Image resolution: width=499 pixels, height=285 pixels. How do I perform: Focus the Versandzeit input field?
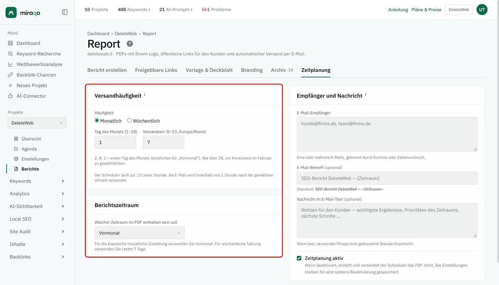click(x=164, y=142)
